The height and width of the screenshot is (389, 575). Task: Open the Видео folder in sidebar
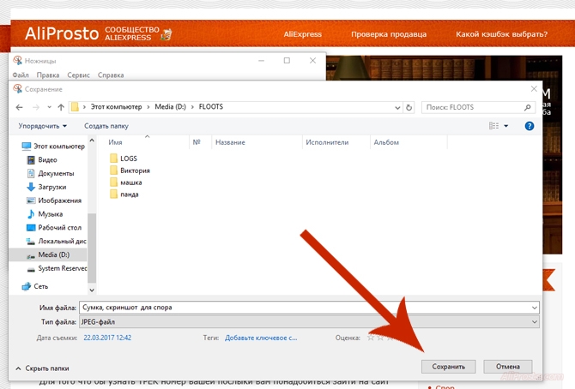coord(47,159)
